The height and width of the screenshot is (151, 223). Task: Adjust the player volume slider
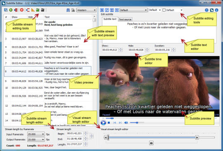[137, 123]
